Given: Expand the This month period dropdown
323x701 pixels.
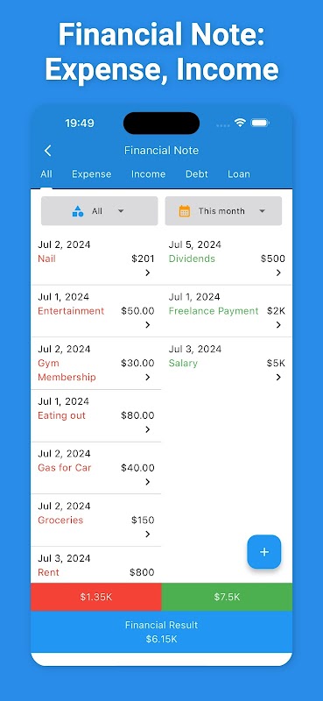Looking at the screenshot, I should coord(223,211).
